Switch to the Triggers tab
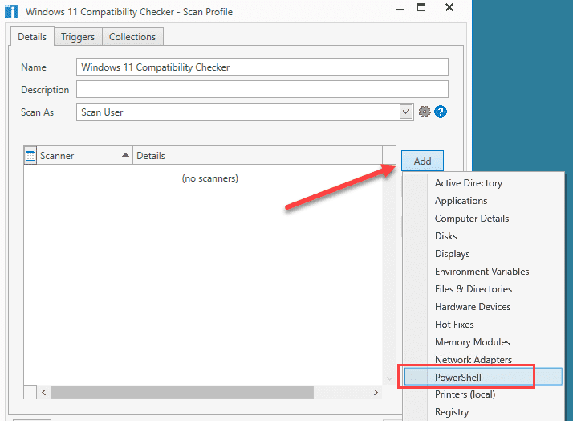Viewport: 573px width, 421px height. tap(78, 37)
